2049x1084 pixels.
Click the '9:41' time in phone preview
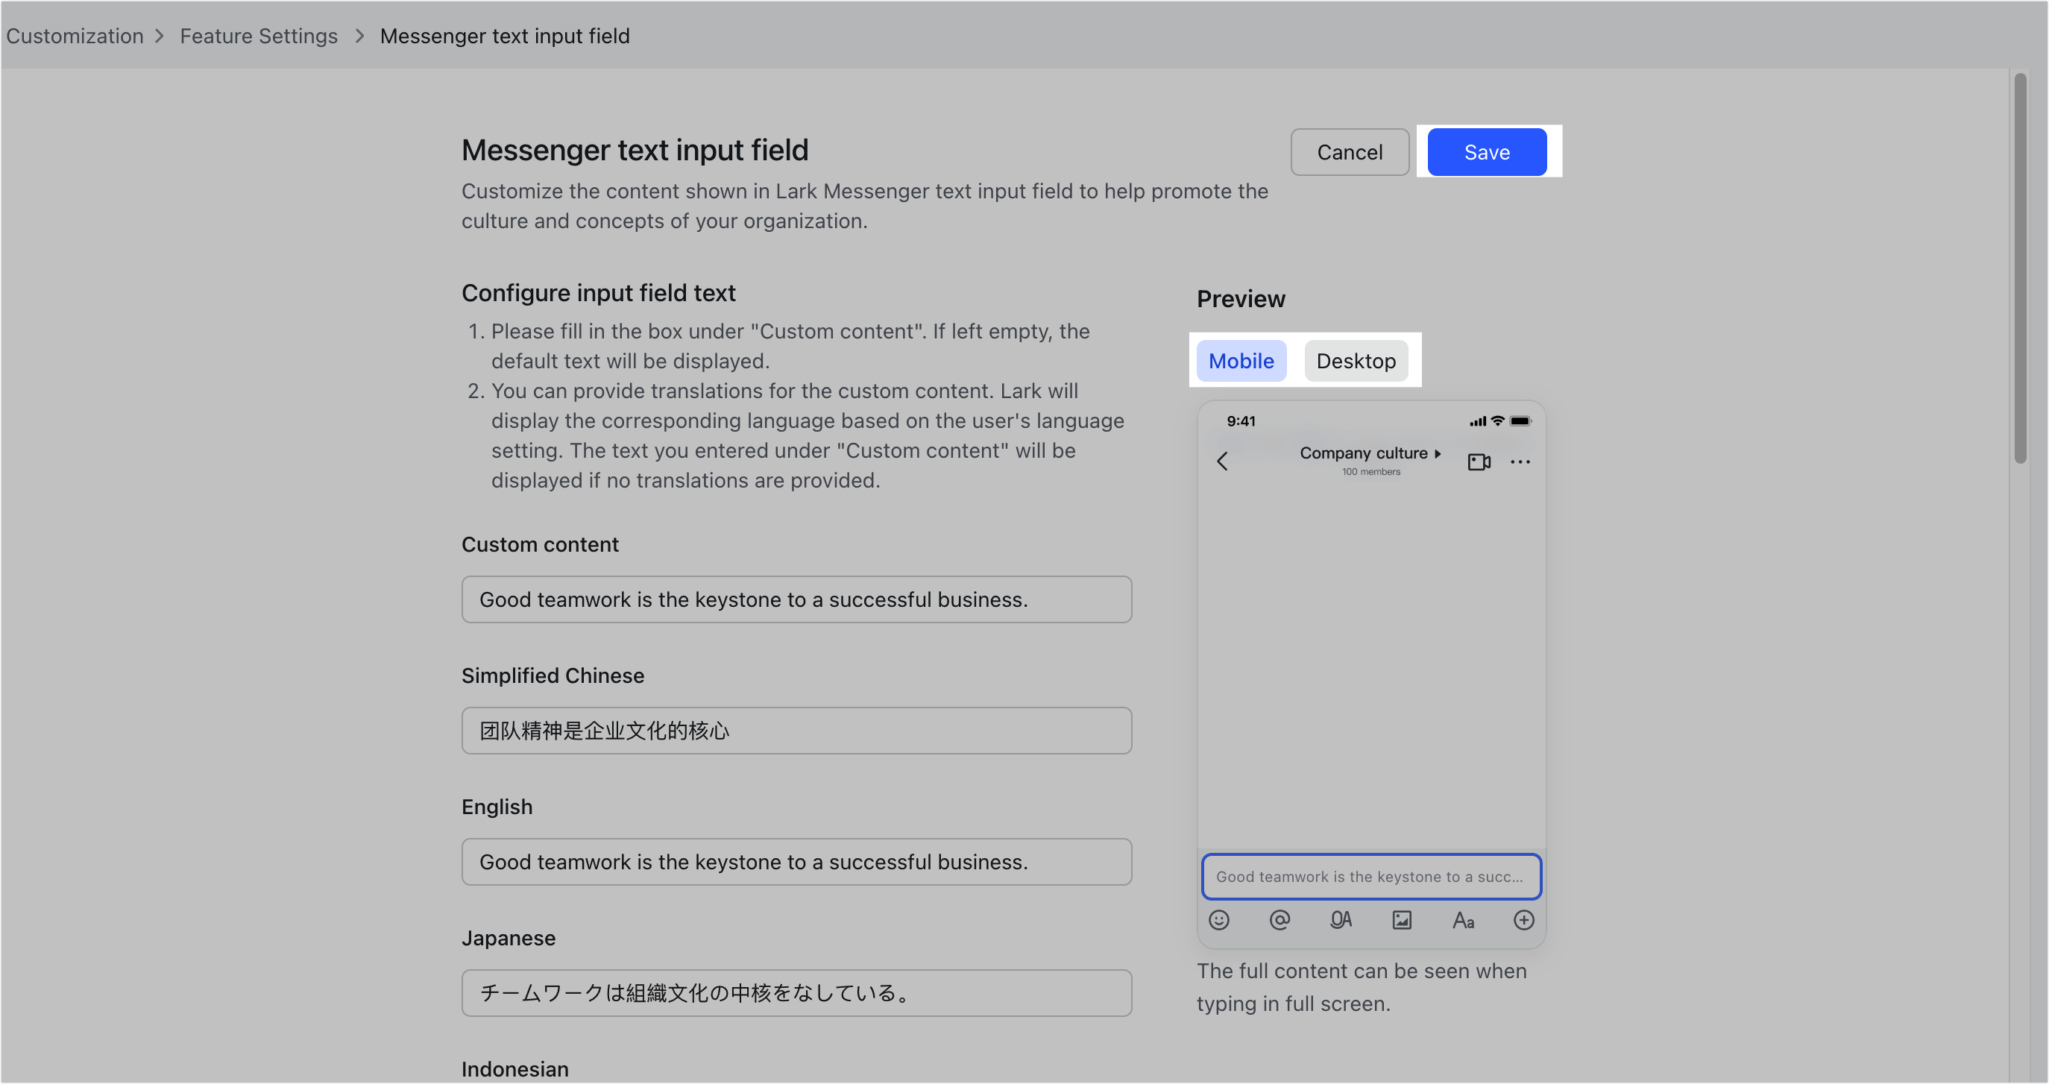(x=1240, y=421)
